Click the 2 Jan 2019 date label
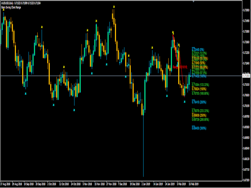Image resolution: width=251 pixels, height=188 pixels. coord(146,184)
